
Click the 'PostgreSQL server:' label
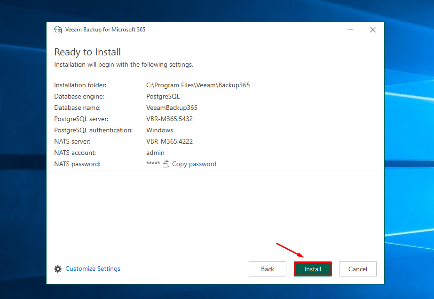(x=81, y=119)
